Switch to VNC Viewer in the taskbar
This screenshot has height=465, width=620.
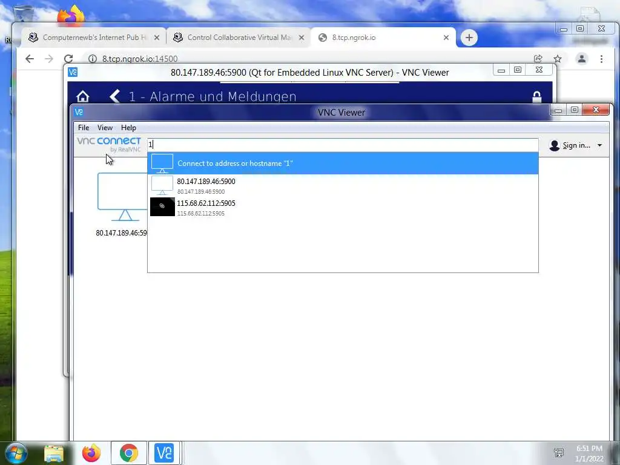tap(164, 453)
